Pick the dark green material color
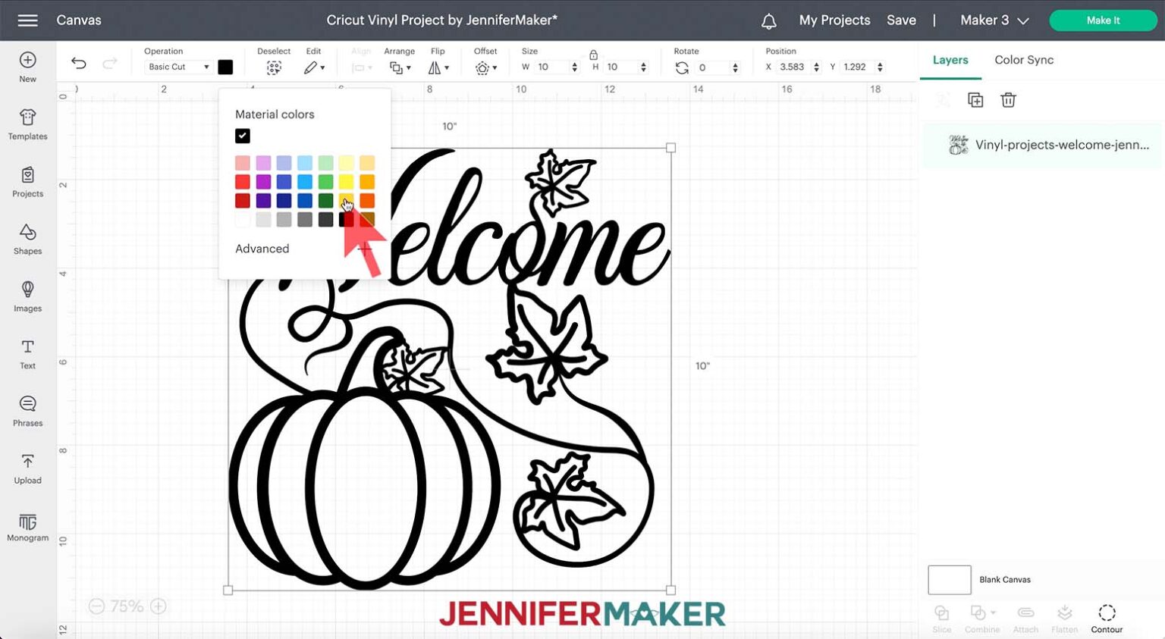Viewport: 1165px width, 639px height. coord(325,201)
